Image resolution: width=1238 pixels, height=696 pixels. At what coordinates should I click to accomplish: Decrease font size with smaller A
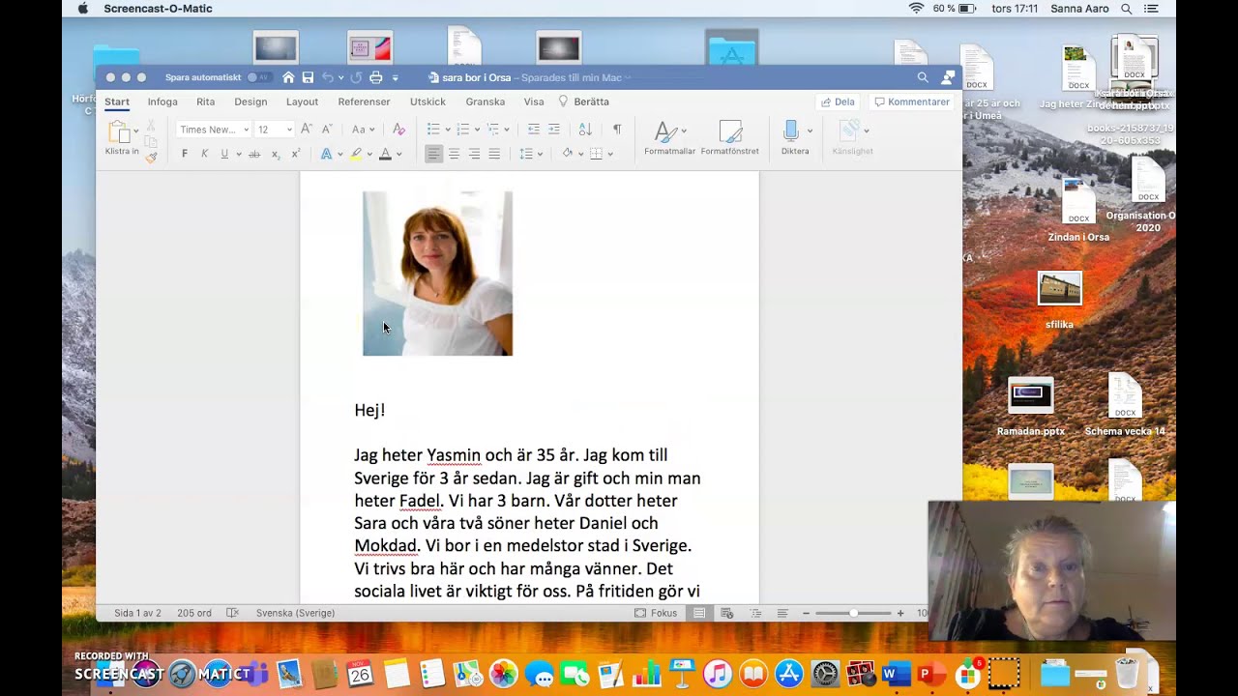click(327, 129)
